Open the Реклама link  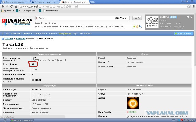[119, 27]
